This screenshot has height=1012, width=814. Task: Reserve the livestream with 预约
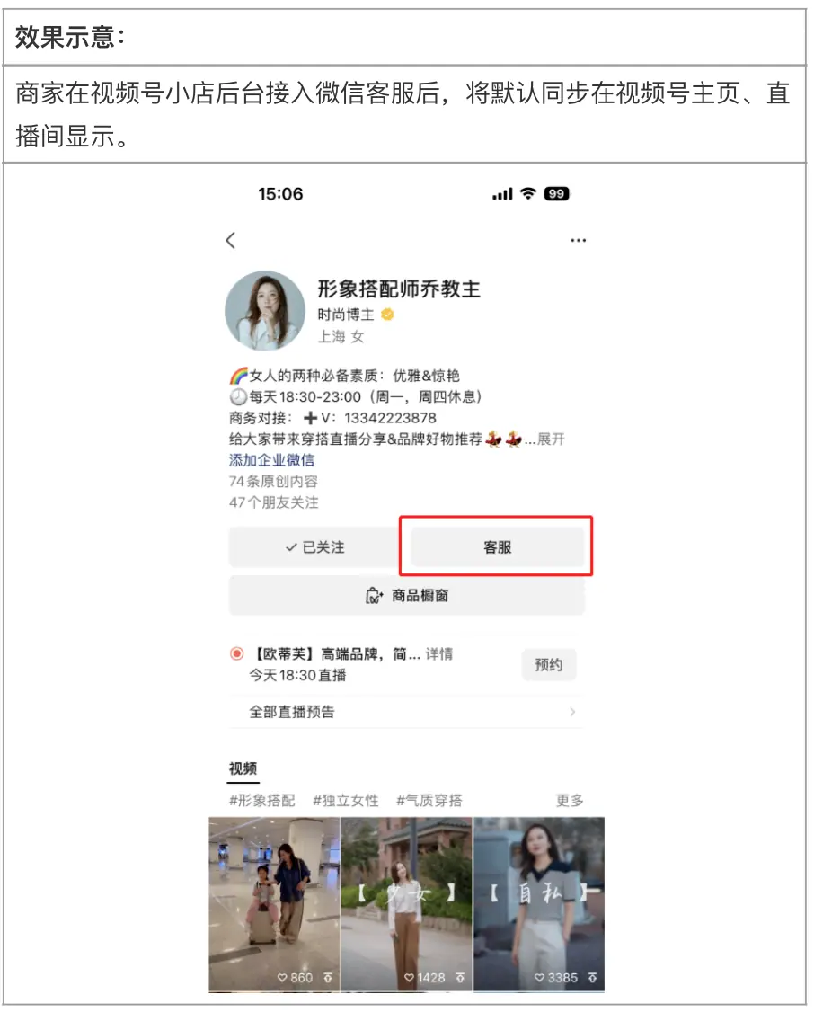point(549,665)
